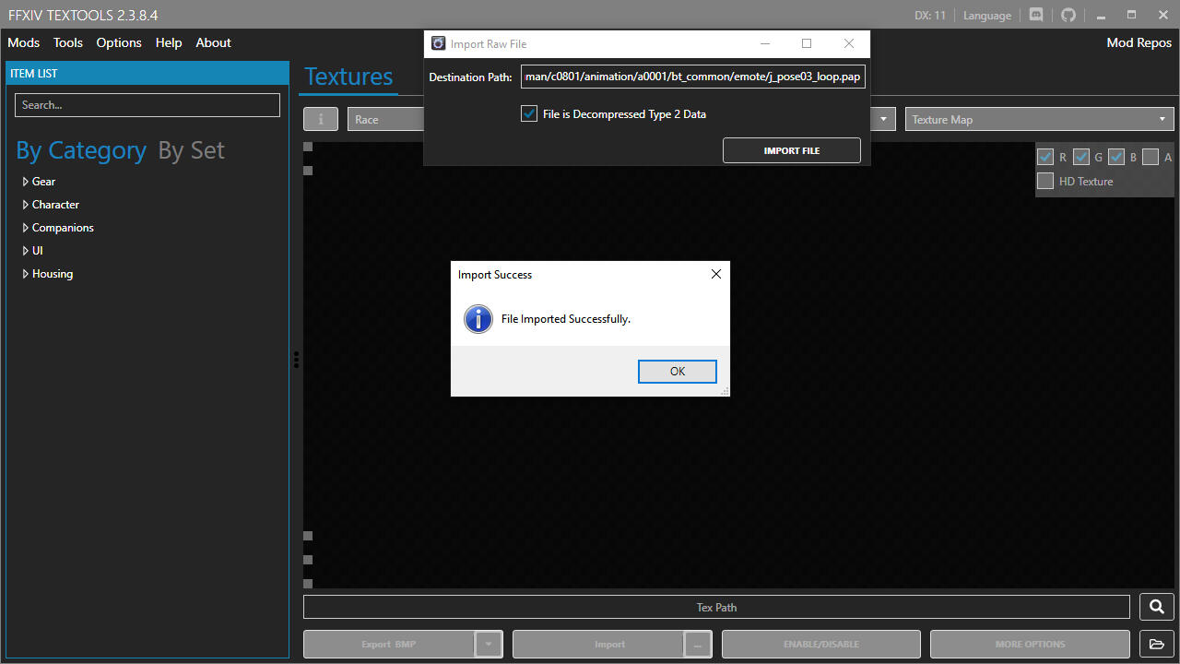Viewport: 1180px width, 664px height.
Task: Expand the Gear category
Action: click(x=26, y=182)
